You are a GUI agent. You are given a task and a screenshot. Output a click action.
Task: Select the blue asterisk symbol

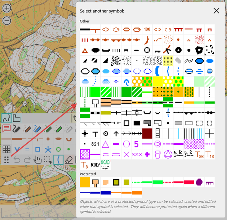[48, 149]
